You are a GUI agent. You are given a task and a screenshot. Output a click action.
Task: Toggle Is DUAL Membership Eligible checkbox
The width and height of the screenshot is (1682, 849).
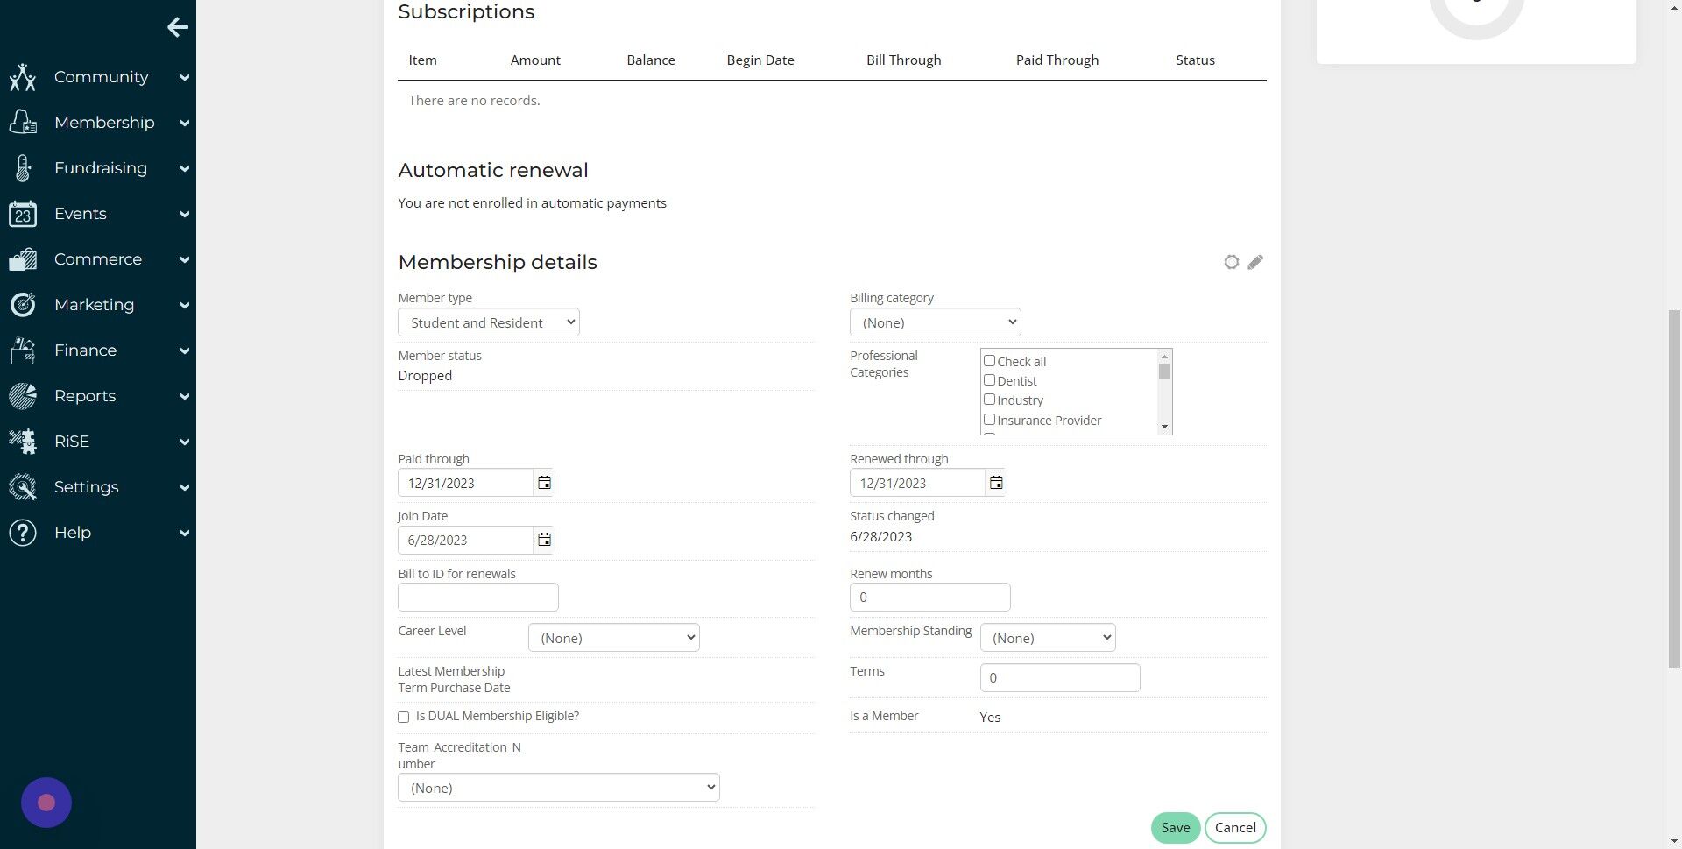click(x=404, y=717)
